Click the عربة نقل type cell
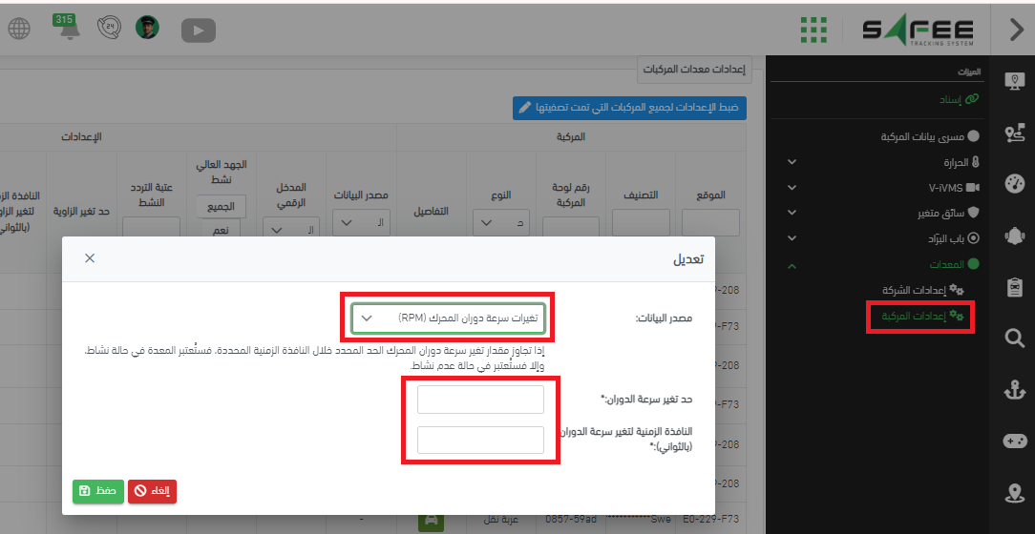Screen dimensions: 1035x534 pyautogui.click(x=501, y=520)
